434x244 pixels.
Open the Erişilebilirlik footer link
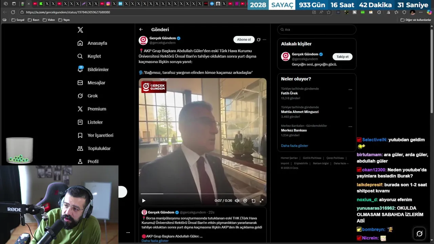click(x=301, y=163)
